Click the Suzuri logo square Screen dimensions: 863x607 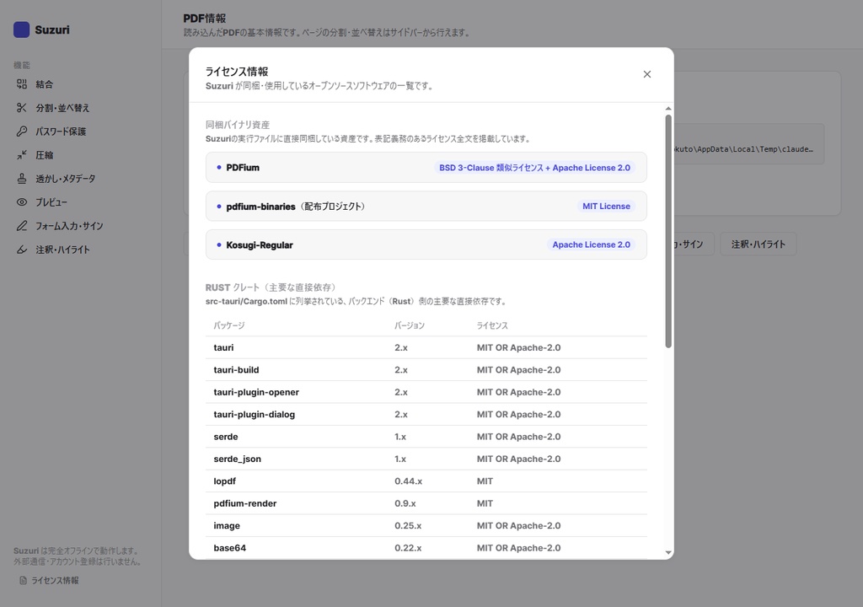tap(21, 30)
